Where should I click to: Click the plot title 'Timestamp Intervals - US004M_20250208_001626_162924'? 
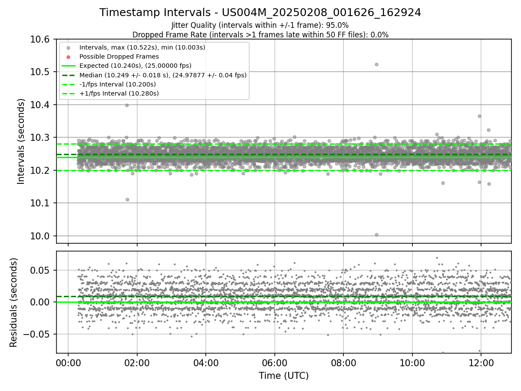pyautogui.click(x=260, y=13)
